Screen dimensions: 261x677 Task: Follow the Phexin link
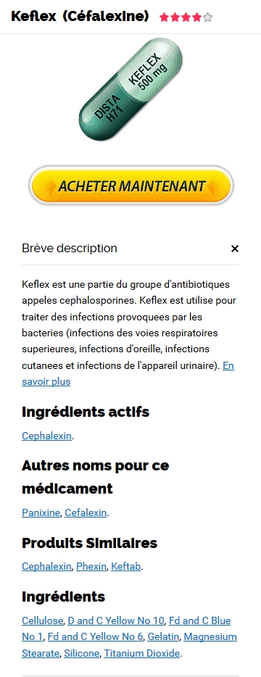click(91, 566)
